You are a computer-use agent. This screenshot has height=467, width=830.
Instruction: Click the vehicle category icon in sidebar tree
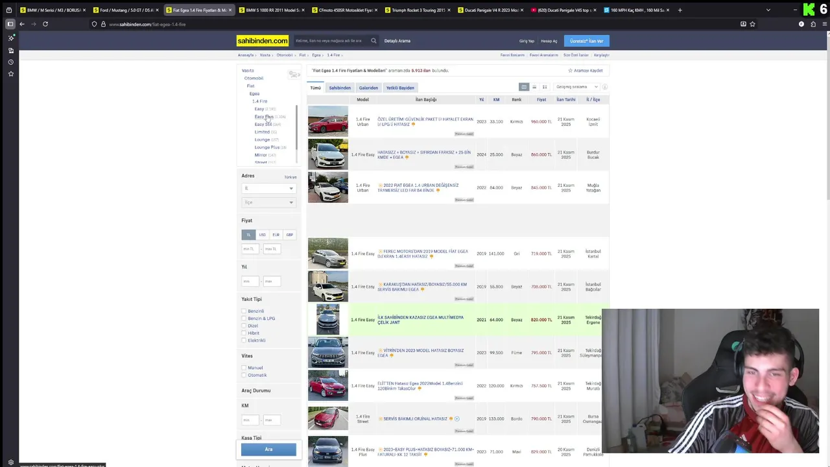click(x=294, y=75)
